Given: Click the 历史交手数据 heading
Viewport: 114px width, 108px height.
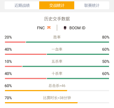Looking at the screenshot, I should tap(57, 19).
